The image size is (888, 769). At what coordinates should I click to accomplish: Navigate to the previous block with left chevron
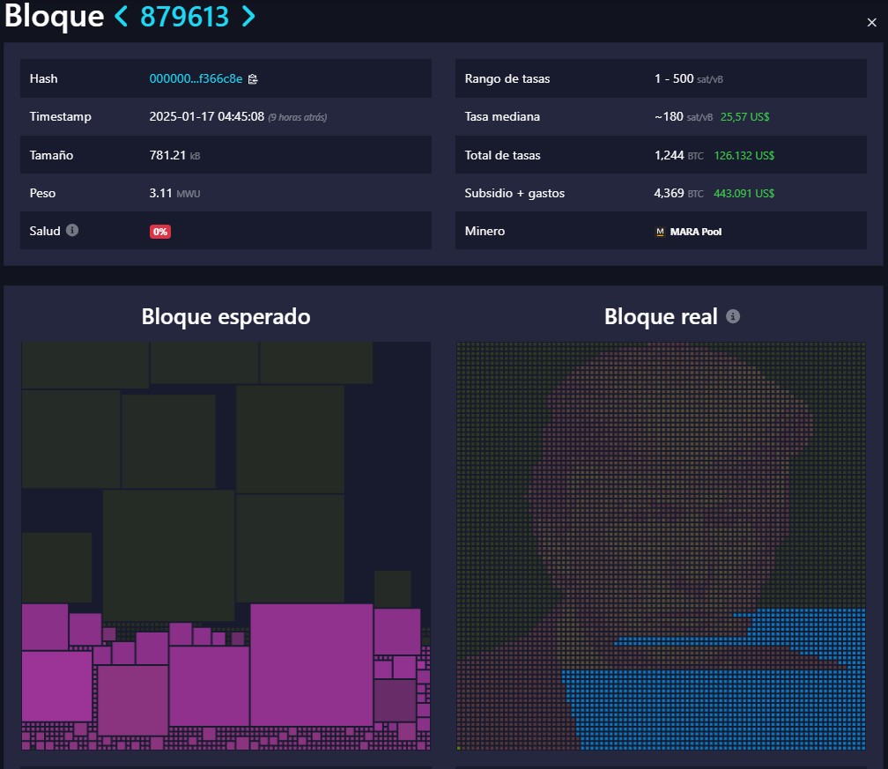pos(120,16)
